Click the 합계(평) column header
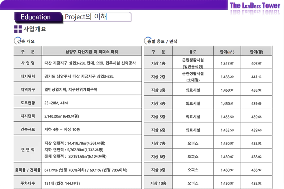This screenshot has height=189, width=284. pyautogui.click(x=256, y=52)
